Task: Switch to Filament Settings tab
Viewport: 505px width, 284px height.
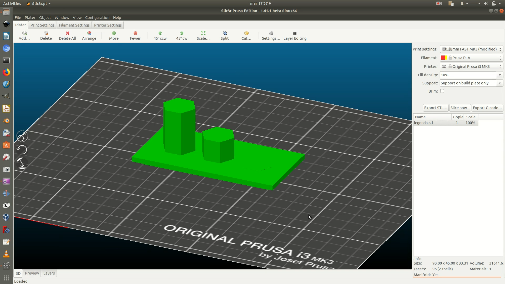Action: click(x=74, y=25)
